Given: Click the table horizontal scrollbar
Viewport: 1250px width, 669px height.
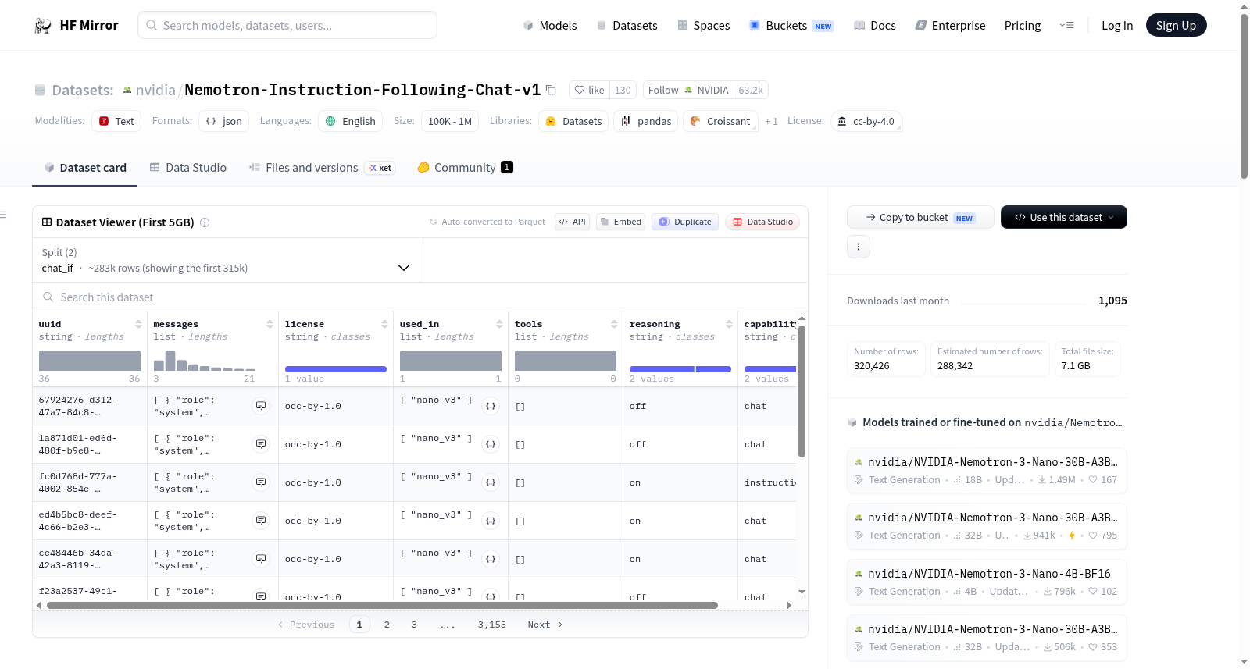Looking at the screenshot, I should point(382,605).
